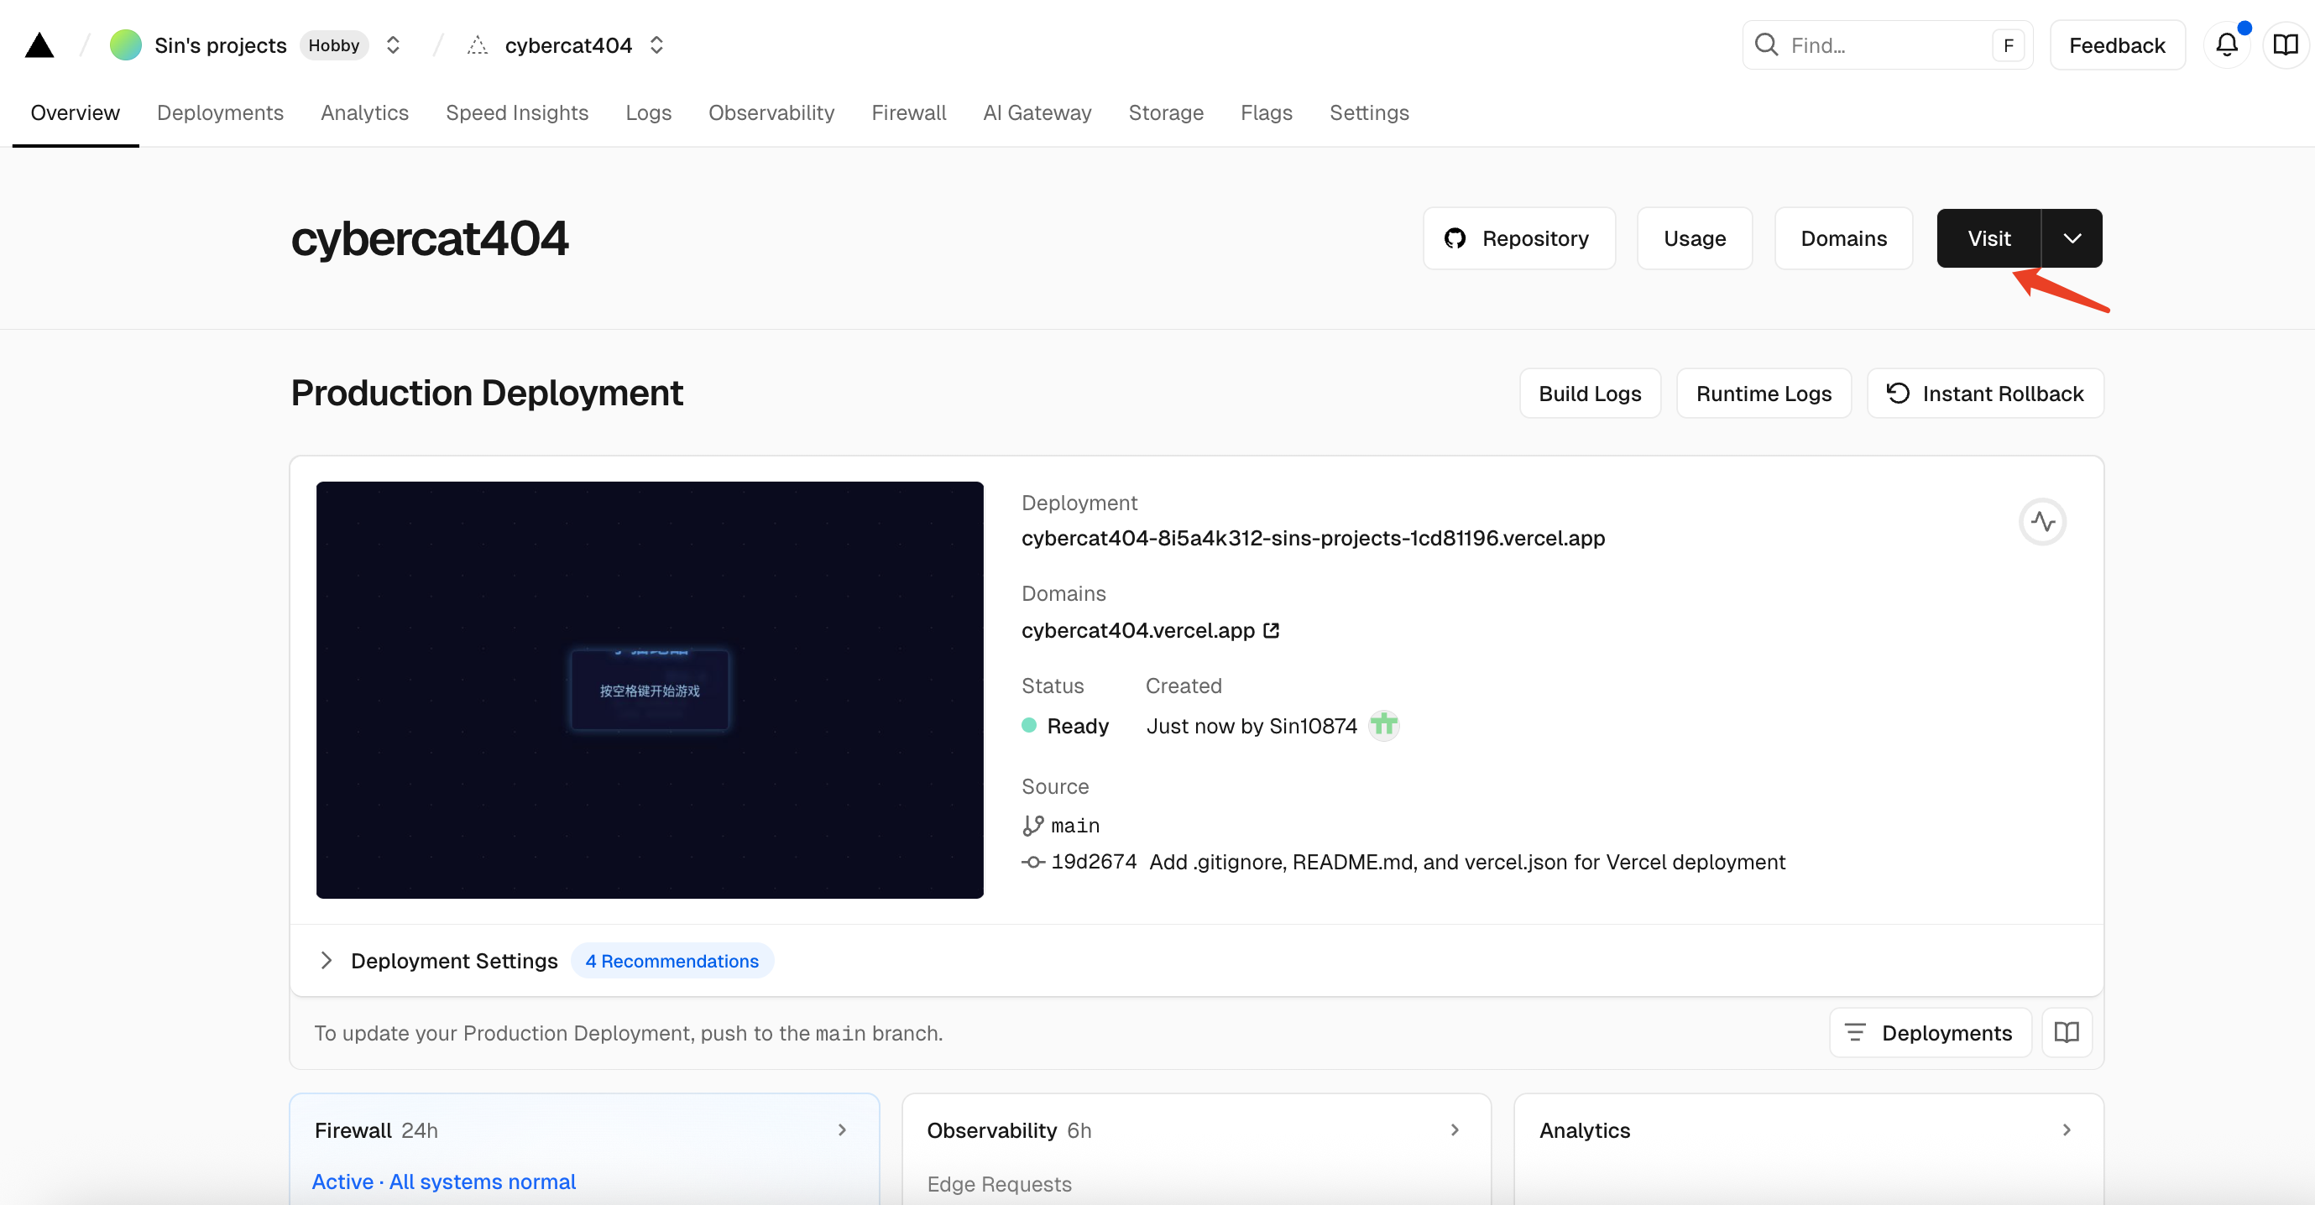The image size is (2315, 1205).
Task: Click the search magnifier icon
Action: pos(1766,45)
